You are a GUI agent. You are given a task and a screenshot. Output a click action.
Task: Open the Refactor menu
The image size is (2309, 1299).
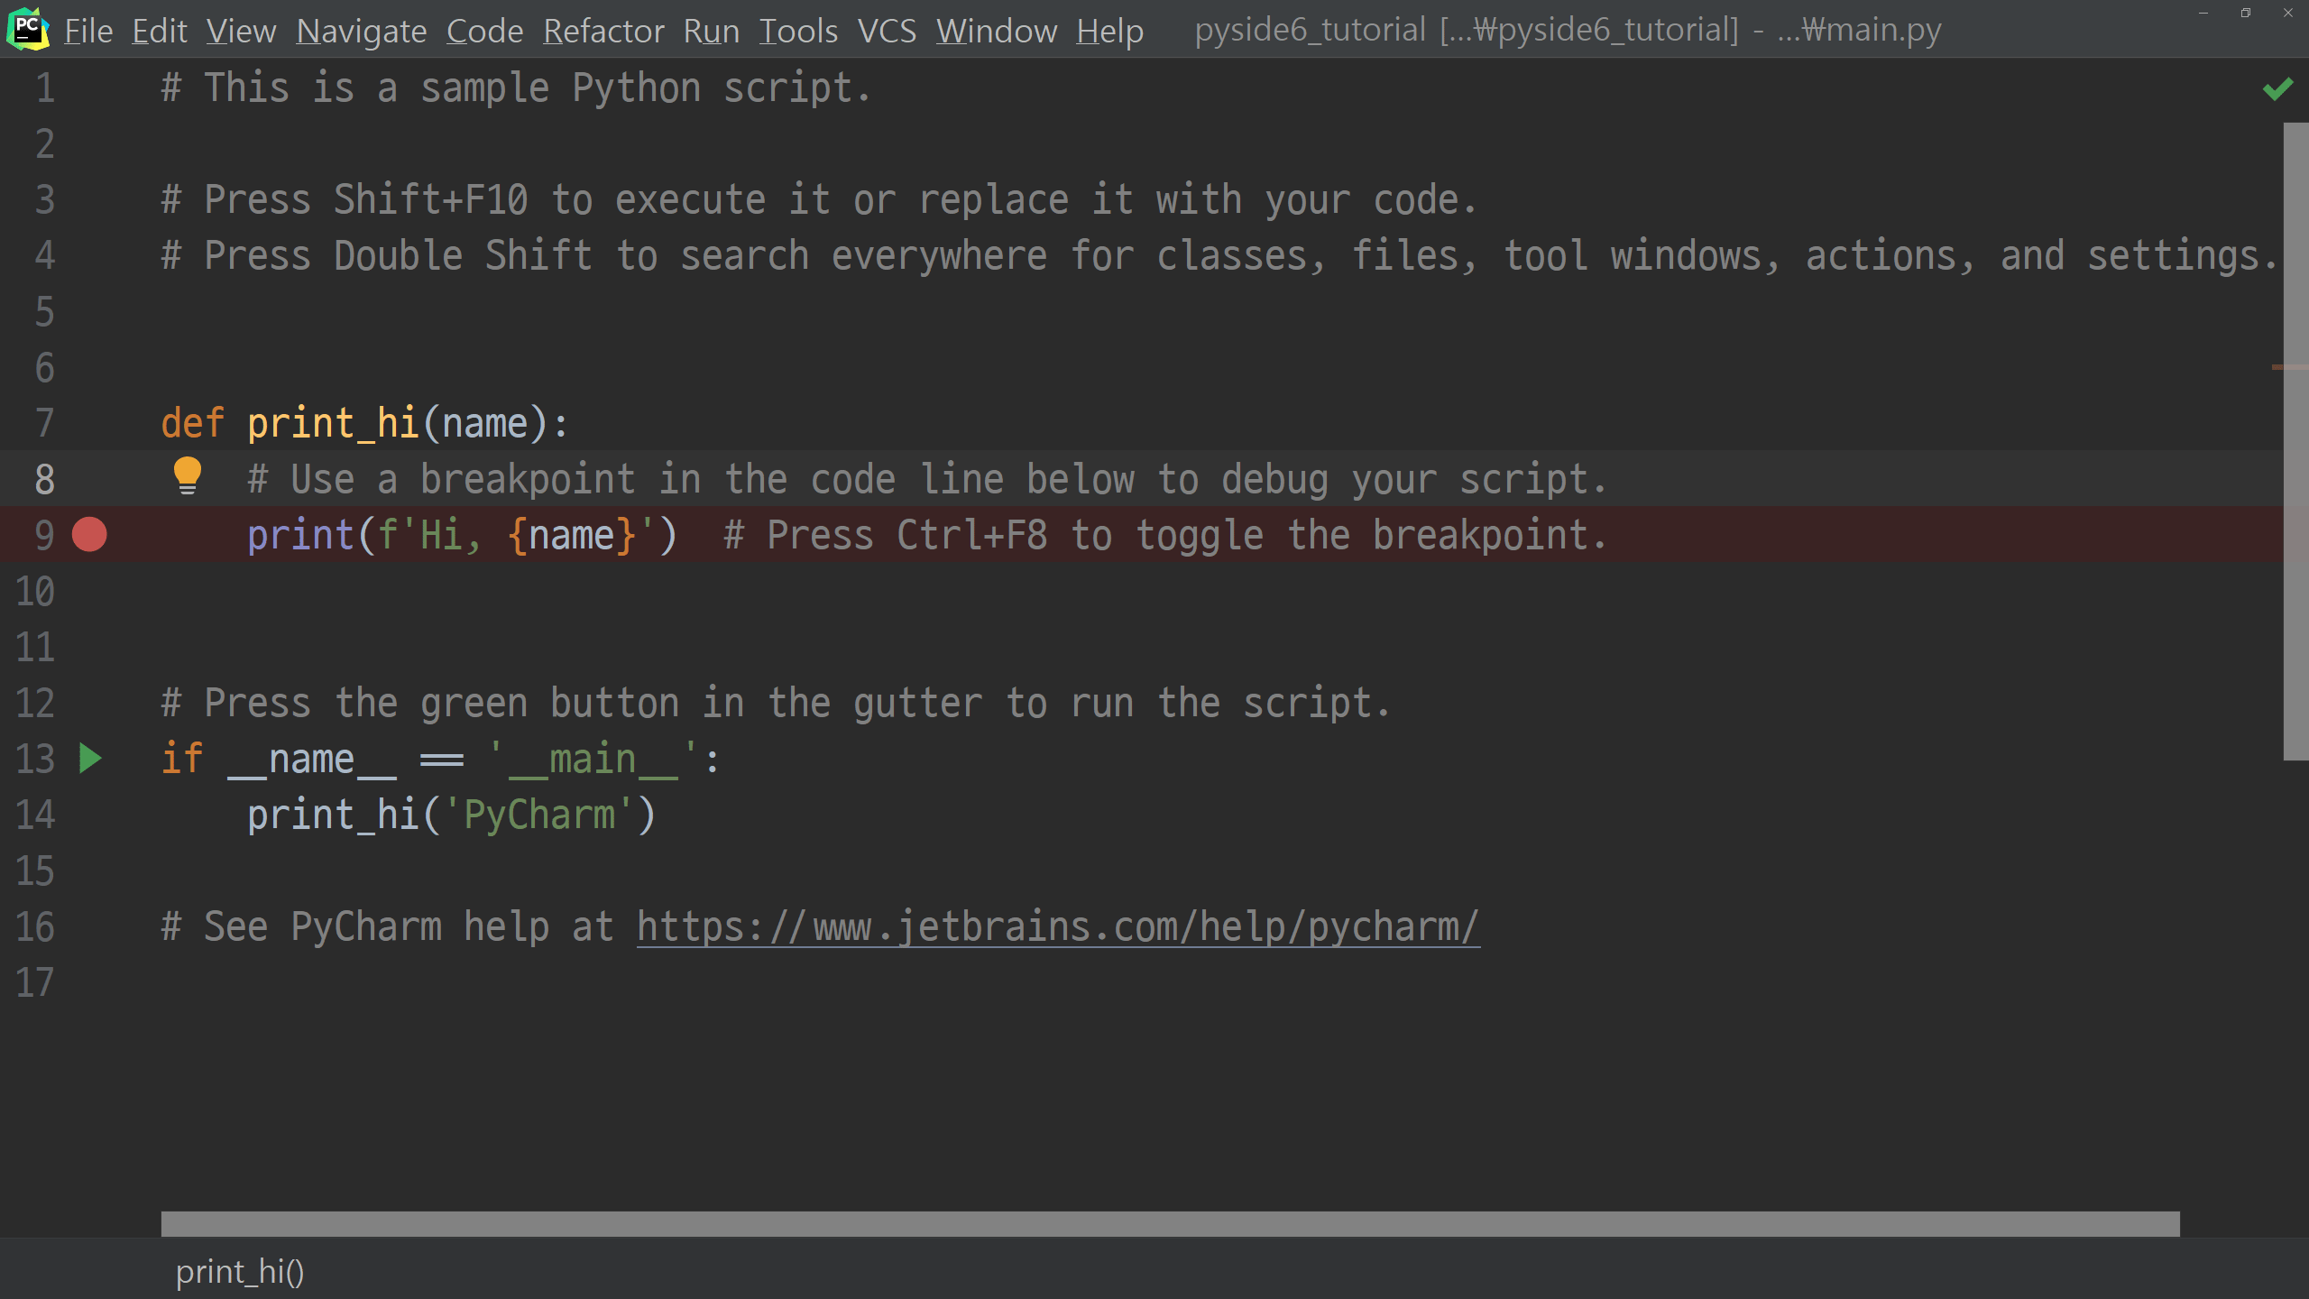pos(603,31)
